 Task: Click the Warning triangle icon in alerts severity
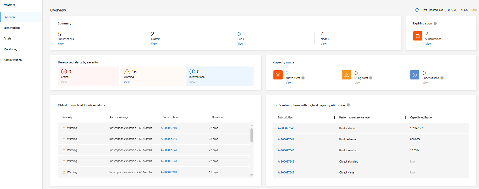coord(127,72)
